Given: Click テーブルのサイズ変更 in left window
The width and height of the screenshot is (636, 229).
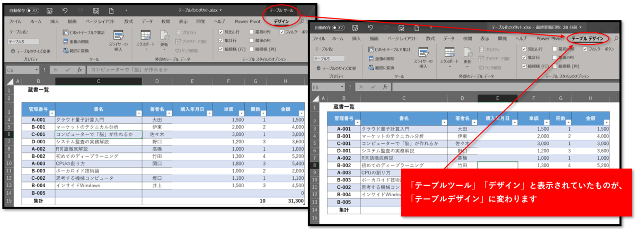Looking at the screenshot, I should pos(30,51).
